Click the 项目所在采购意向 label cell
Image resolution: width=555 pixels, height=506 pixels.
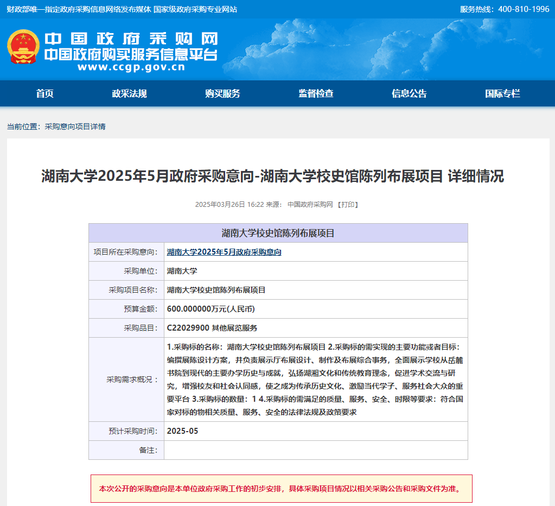click(126, 252)
